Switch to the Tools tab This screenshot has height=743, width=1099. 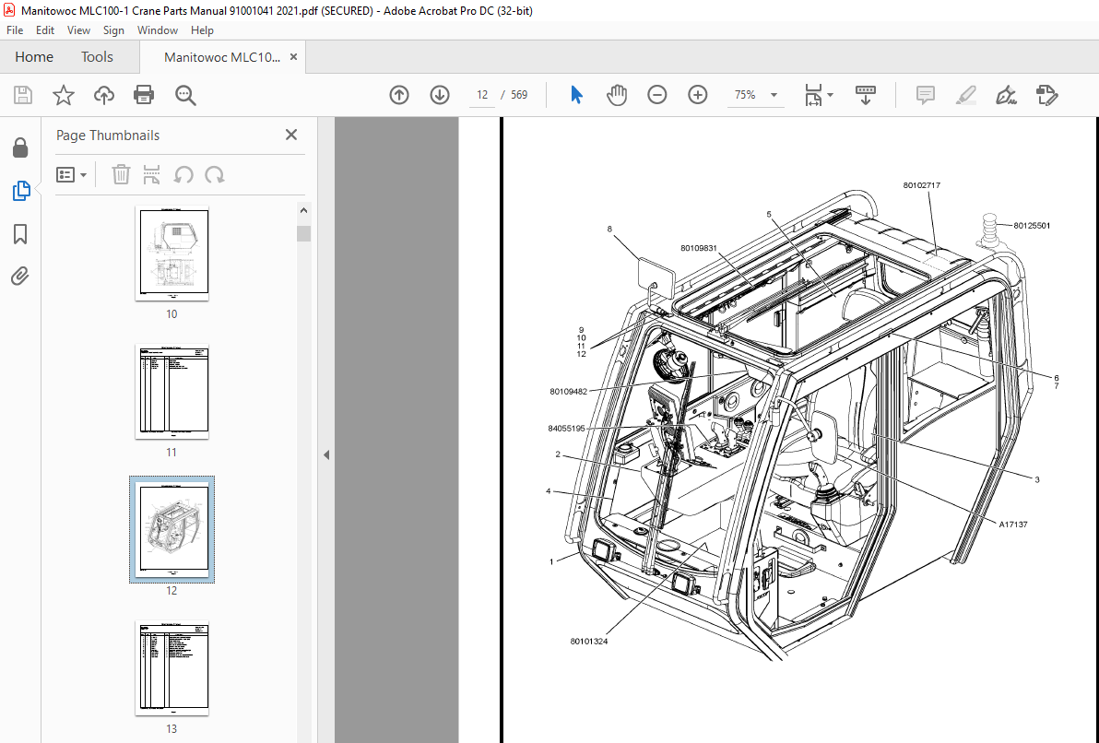tap(97, 57)
